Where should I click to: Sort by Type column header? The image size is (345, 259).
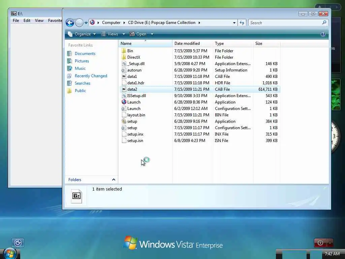click(233, 44)
